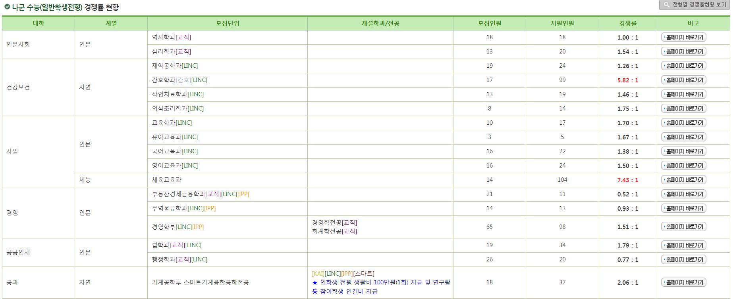Open homepage link for 제약공학과 row
The image size is (733, 299).
point(683,66)
